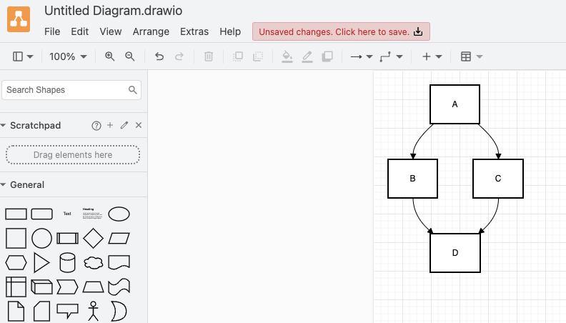Screen dimensions: 566x323
Task: Select the cloud shape
Action: click(x=93, y=263)
